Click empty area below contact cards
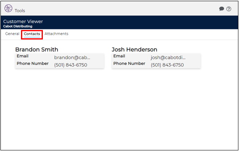The image size is (240, 152). (x=119, y=110)
